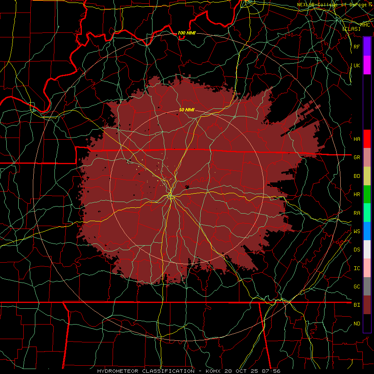
Task: Click the HYDROMETEOR CLASSIFICATION title text
Action: point(146,371)
